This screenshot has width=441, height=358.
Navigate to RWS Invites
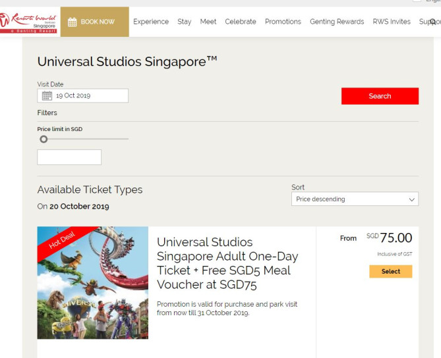(392, 22)
